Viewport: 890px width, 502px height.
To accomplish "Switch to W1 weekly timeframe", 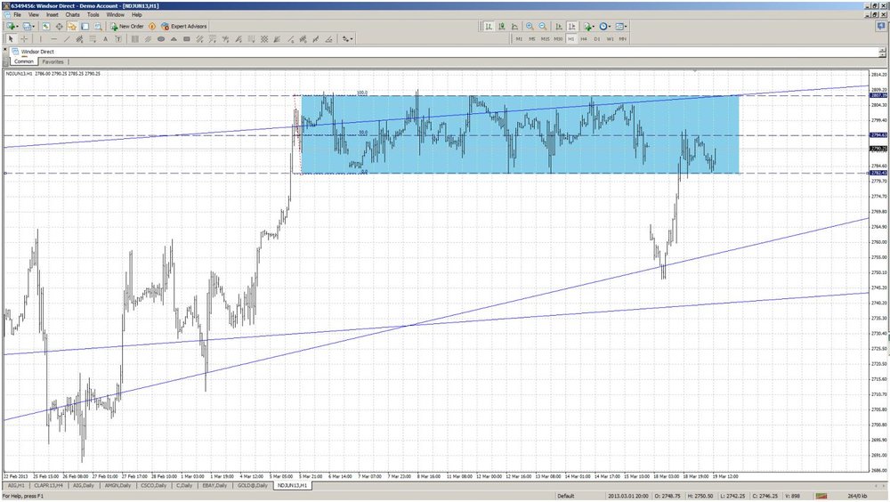I will 611,39.
